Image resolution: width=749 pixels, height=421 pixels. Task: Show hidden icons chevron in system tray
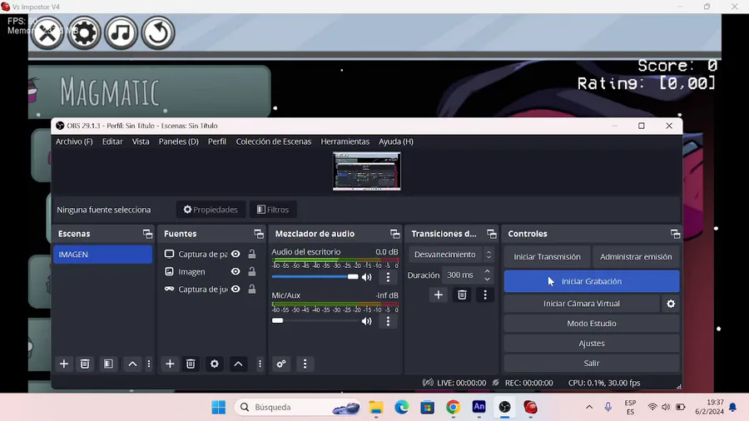click(x=589, y=407)
